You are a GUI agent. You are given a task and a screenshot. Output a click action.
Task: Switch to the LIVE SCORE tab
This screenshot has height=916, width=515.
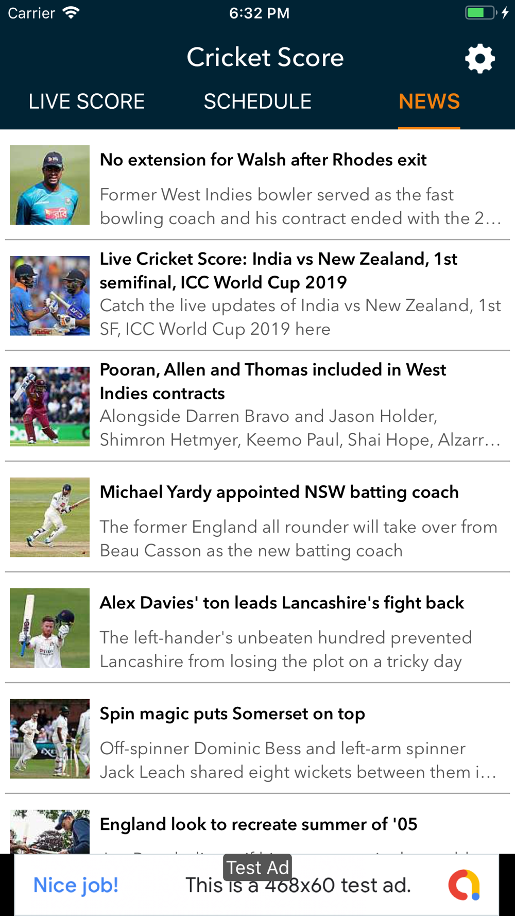[87, 101]
